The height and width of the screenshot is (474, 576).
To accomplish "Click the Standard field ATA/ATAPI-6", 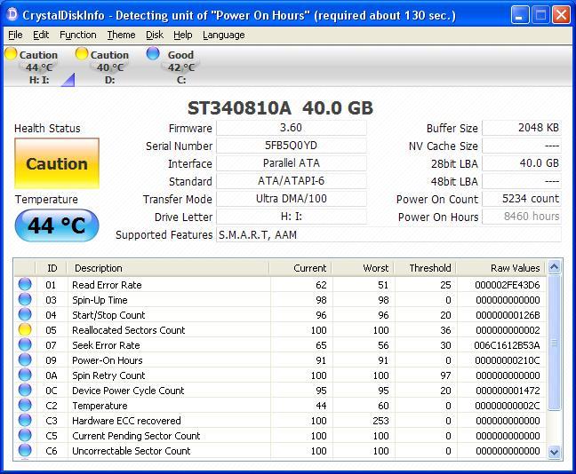I will (x=292, y=181).
